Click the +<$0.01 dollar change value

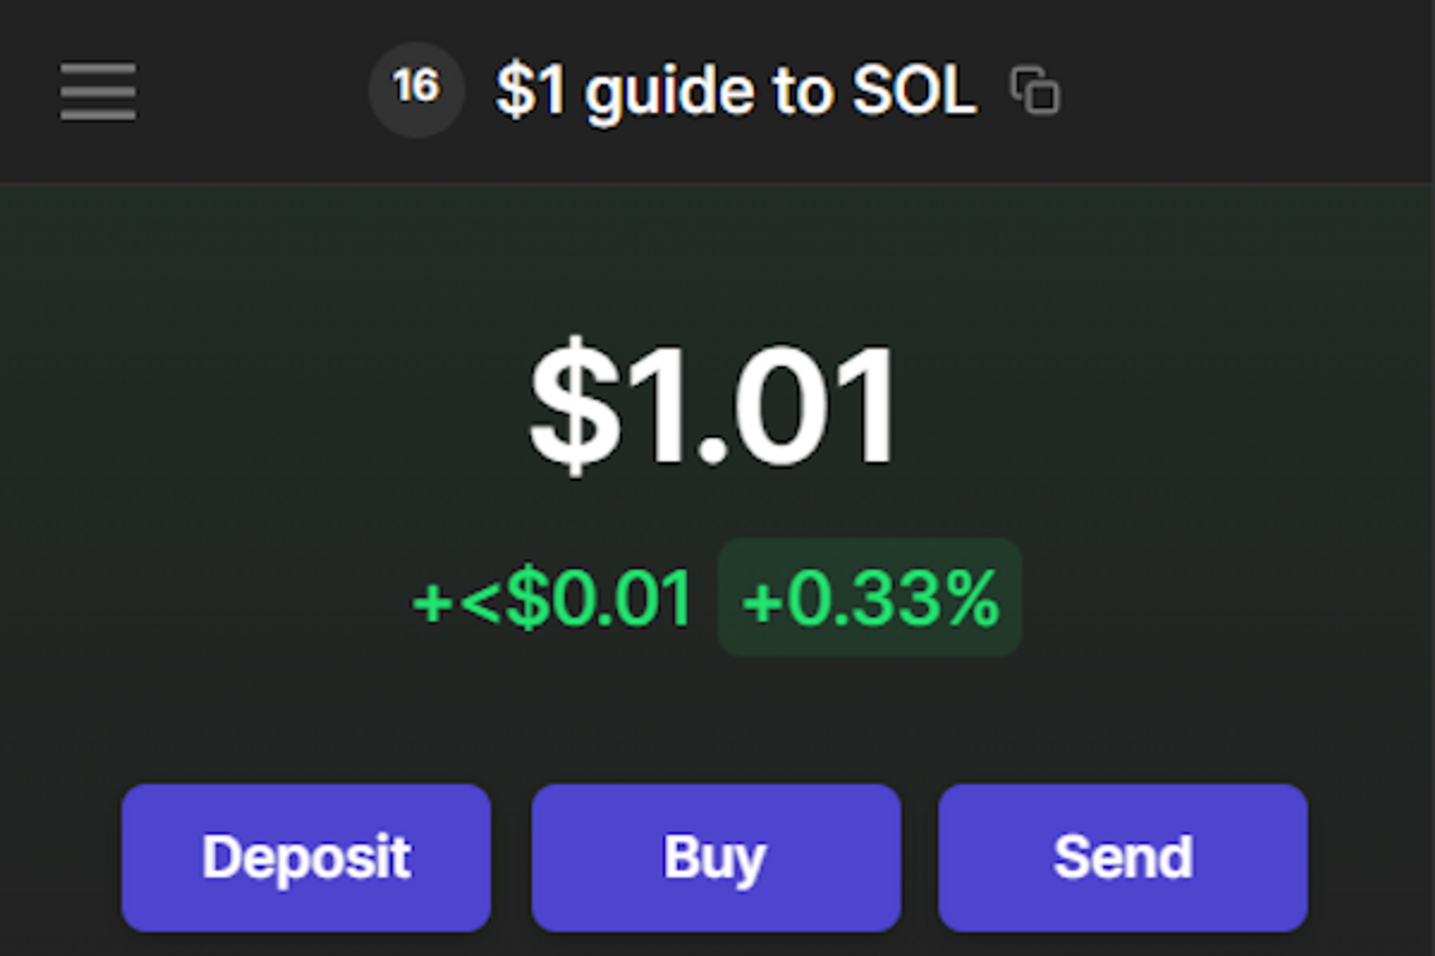click(x=551, y=599)
